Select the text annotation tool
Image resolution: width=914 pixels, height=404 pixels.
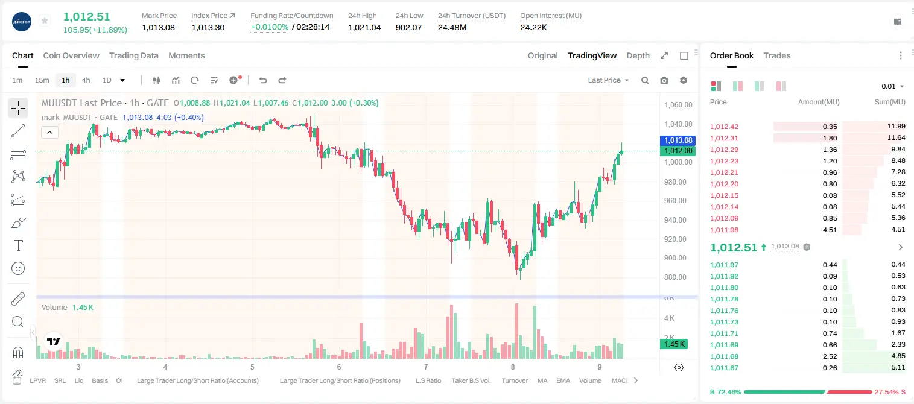18,245
